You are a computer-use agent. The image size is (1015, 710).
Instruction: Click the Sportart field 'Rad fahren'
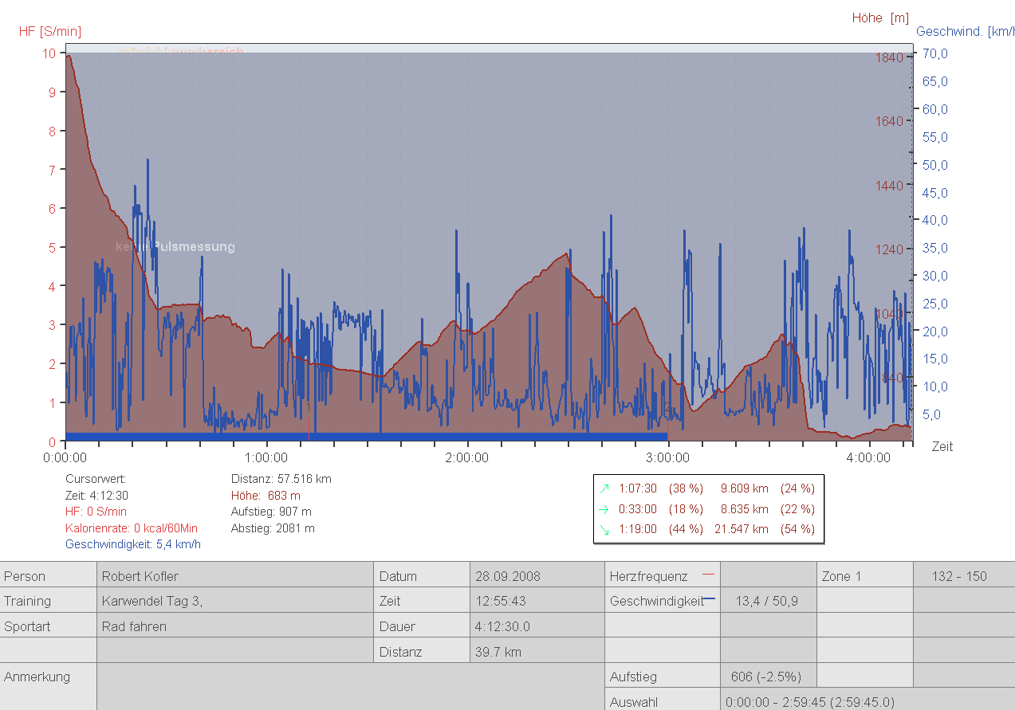coord(235,626)
